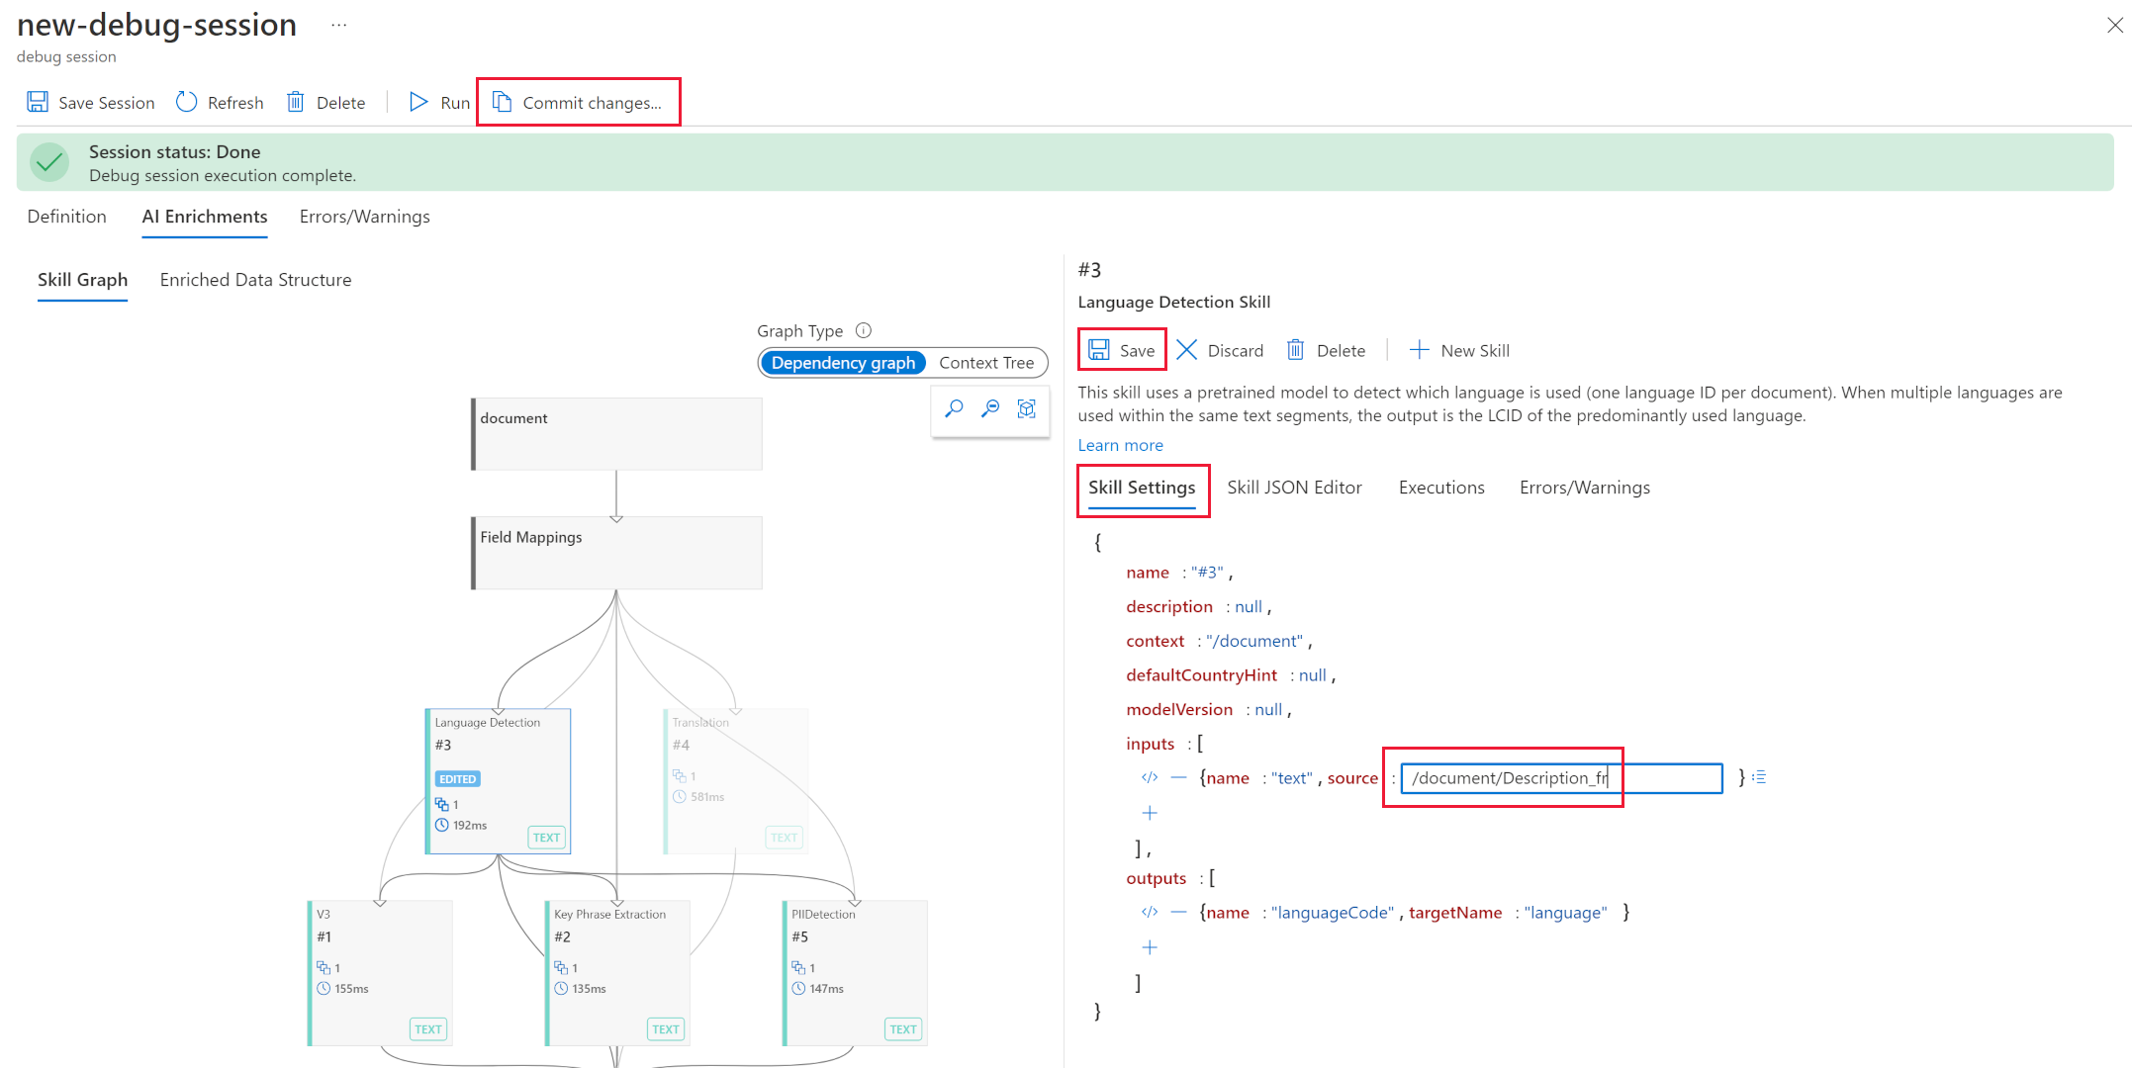Switch to the Skill JSON Editor tab

[x=1294, y=488]
